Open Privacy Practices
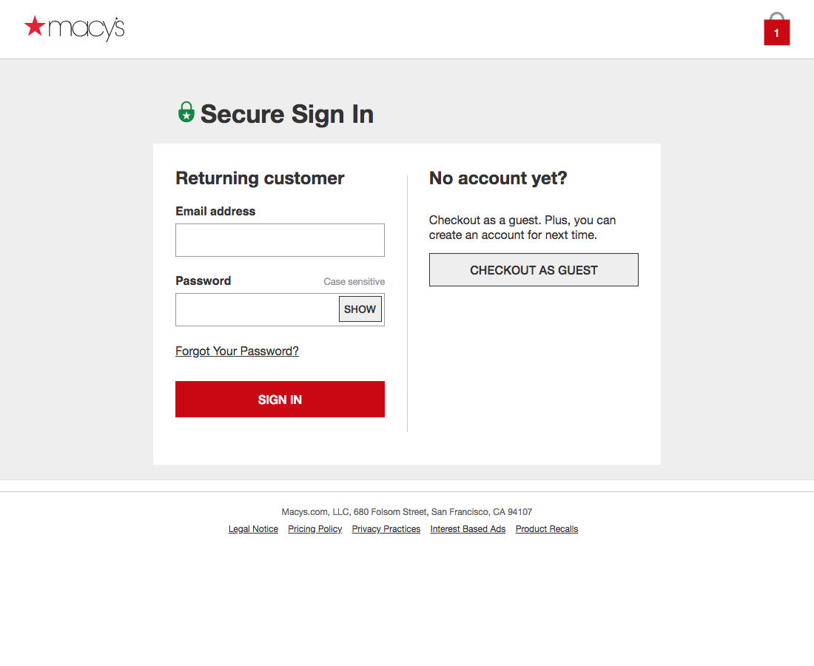 click(x=386, y=528)
